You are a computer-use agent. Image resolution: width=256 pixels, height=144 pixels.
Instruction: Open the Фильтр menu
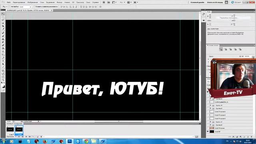[x=59, y=2]
